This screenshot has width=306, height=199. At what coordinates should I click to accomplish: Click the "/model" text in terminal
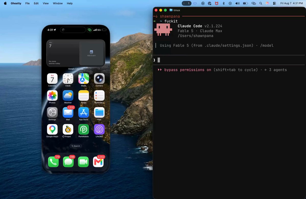267,45
